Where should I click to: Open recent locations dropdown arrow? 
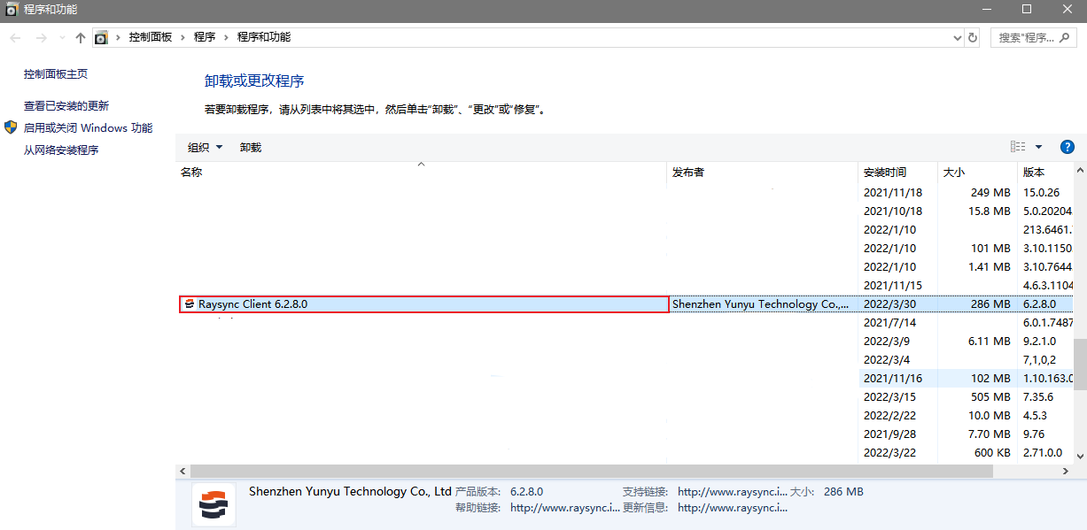pyautogui.click(x=61, y=38)
